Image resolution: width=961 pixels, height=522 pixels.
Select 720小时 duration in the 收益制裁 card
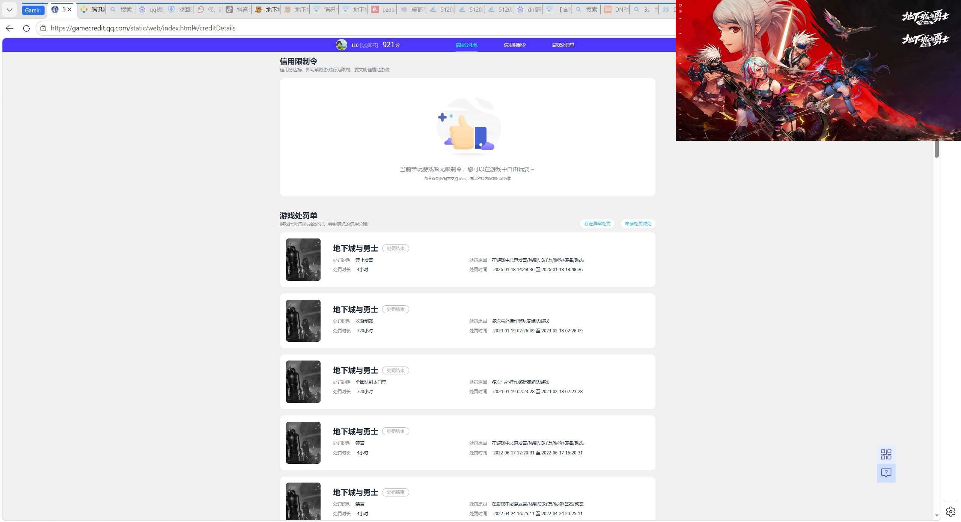[365, 331]
